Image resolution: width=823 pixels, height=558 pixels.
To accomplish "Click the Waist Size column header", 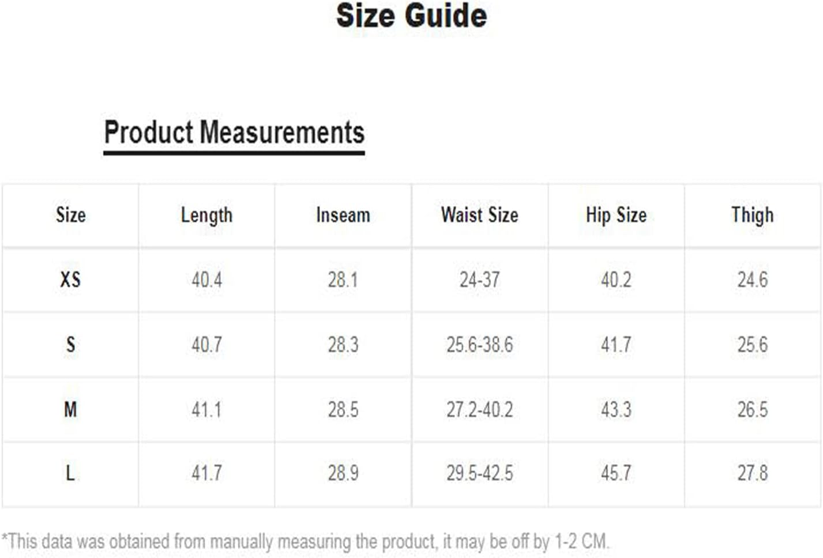I will click(479, 215).
